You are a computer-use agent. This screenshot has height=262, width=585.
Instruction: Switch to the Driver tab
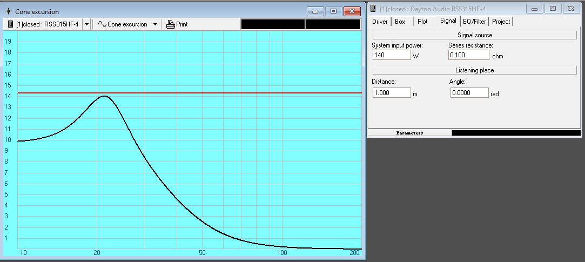pos(380,22)
